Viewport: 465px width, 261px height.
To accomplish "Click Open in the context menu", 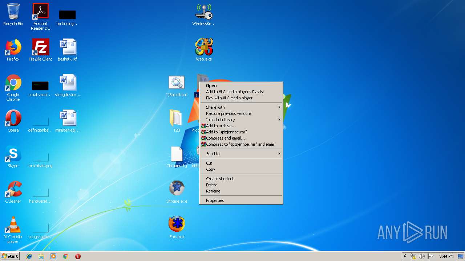I will tap(241, 86).
